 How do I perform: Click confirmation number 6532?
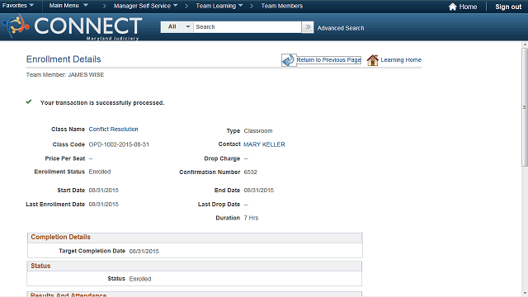[251, 172]
